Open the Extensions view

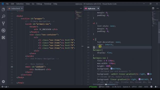(x=3, y=37)
